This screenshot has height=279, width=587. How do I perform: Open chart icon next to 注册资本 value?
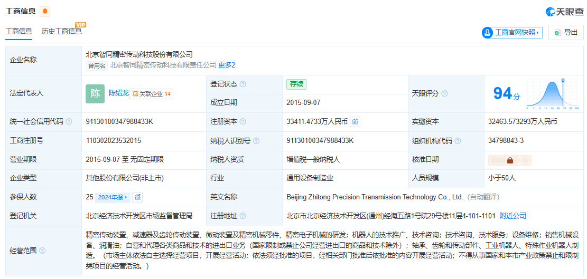coord(355,122)
